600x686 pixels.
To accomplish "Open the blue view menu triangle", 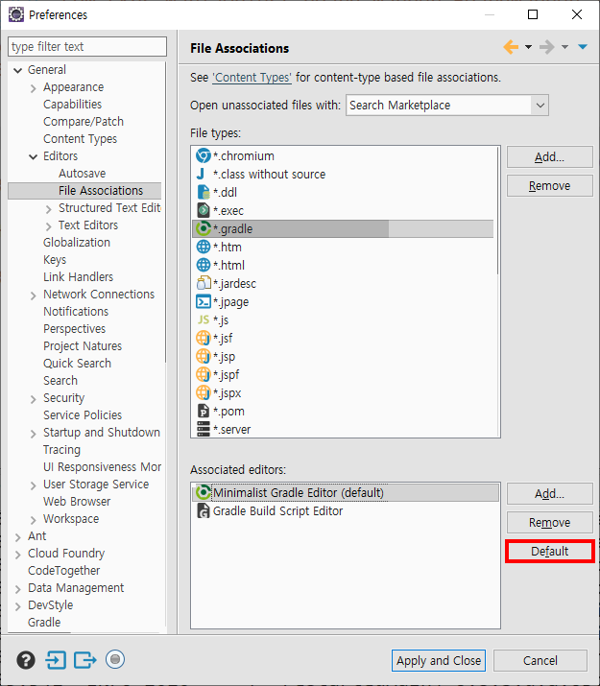I will 583,47.
